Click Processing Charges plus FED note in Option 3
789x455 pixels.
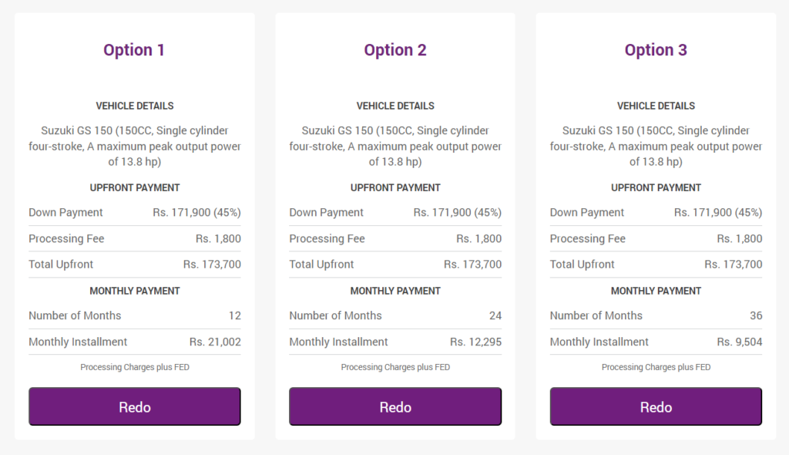coord(656,367)
